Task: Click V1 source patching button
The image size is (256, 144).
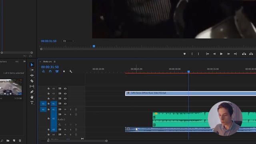Action: pyautogui.click(x=43, y=104)
